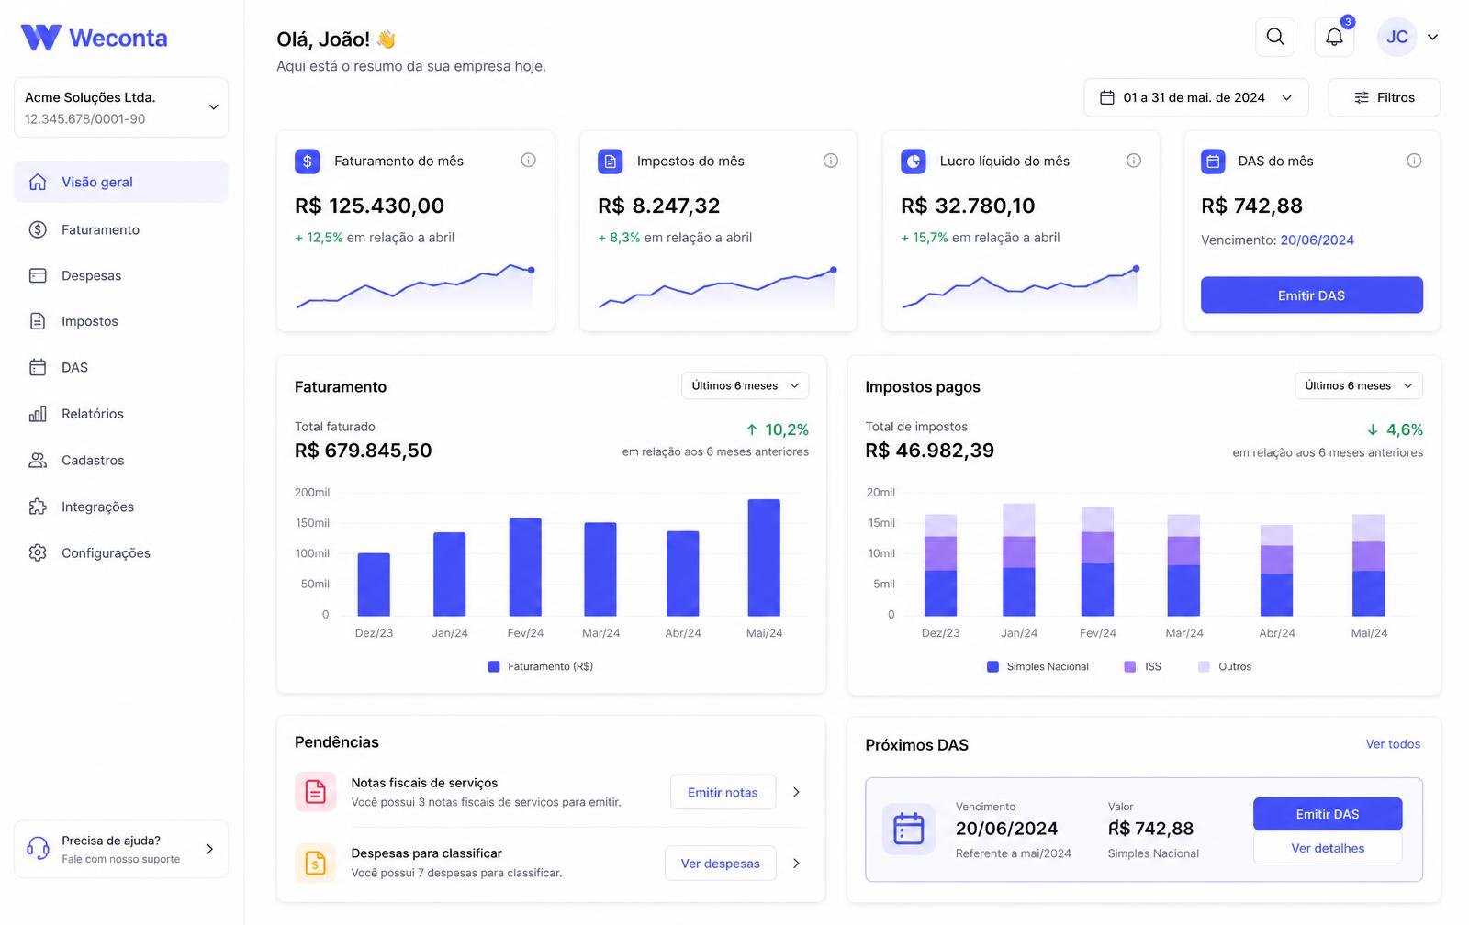Toggle Simples Nacional legend series
Viewport: 1469px width, 925px height.
(x=1037, y=666)
